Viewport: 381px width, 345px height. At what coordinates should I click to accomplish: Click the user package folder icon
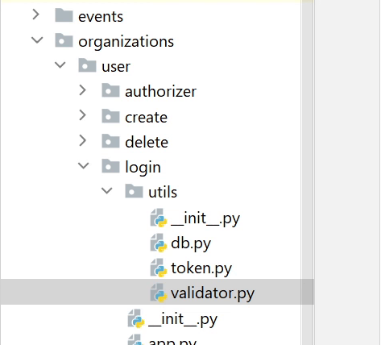(x=87, y=65)
